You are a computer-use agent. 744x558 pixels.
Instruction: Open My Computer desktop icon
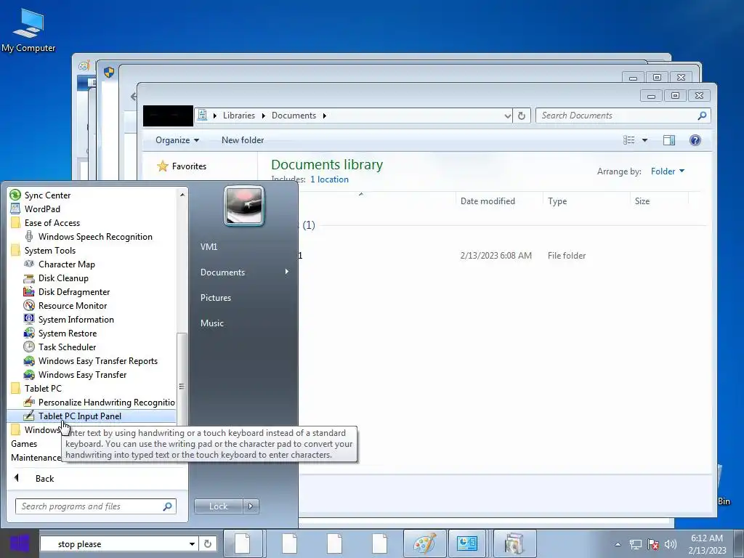pos(28,29)
